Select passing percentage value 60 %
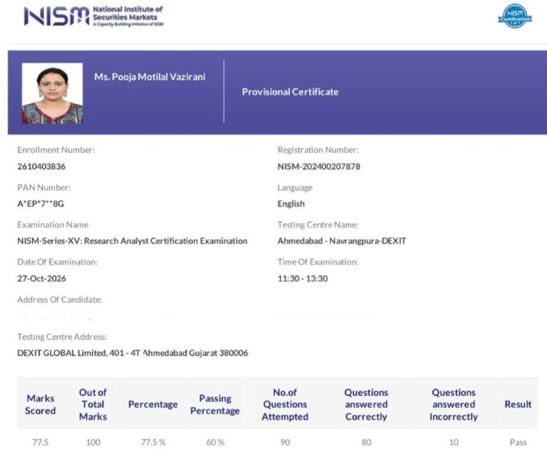Screen dimensions: 547x461 (215, 443)
